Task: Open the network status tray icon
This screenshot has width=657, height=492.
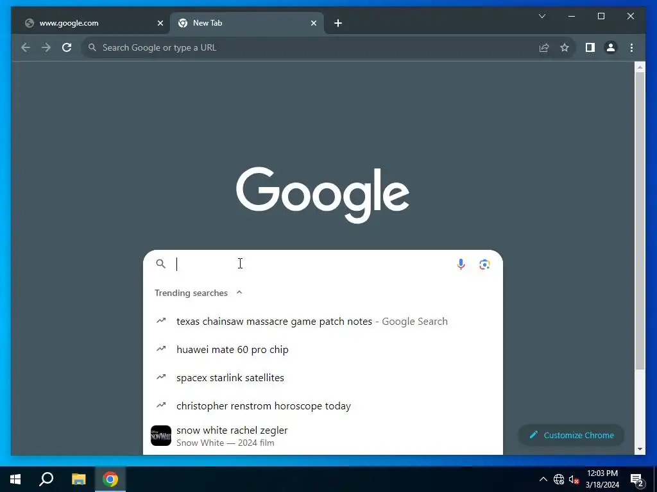Action: pyautogui.click(x=559, y=479)
